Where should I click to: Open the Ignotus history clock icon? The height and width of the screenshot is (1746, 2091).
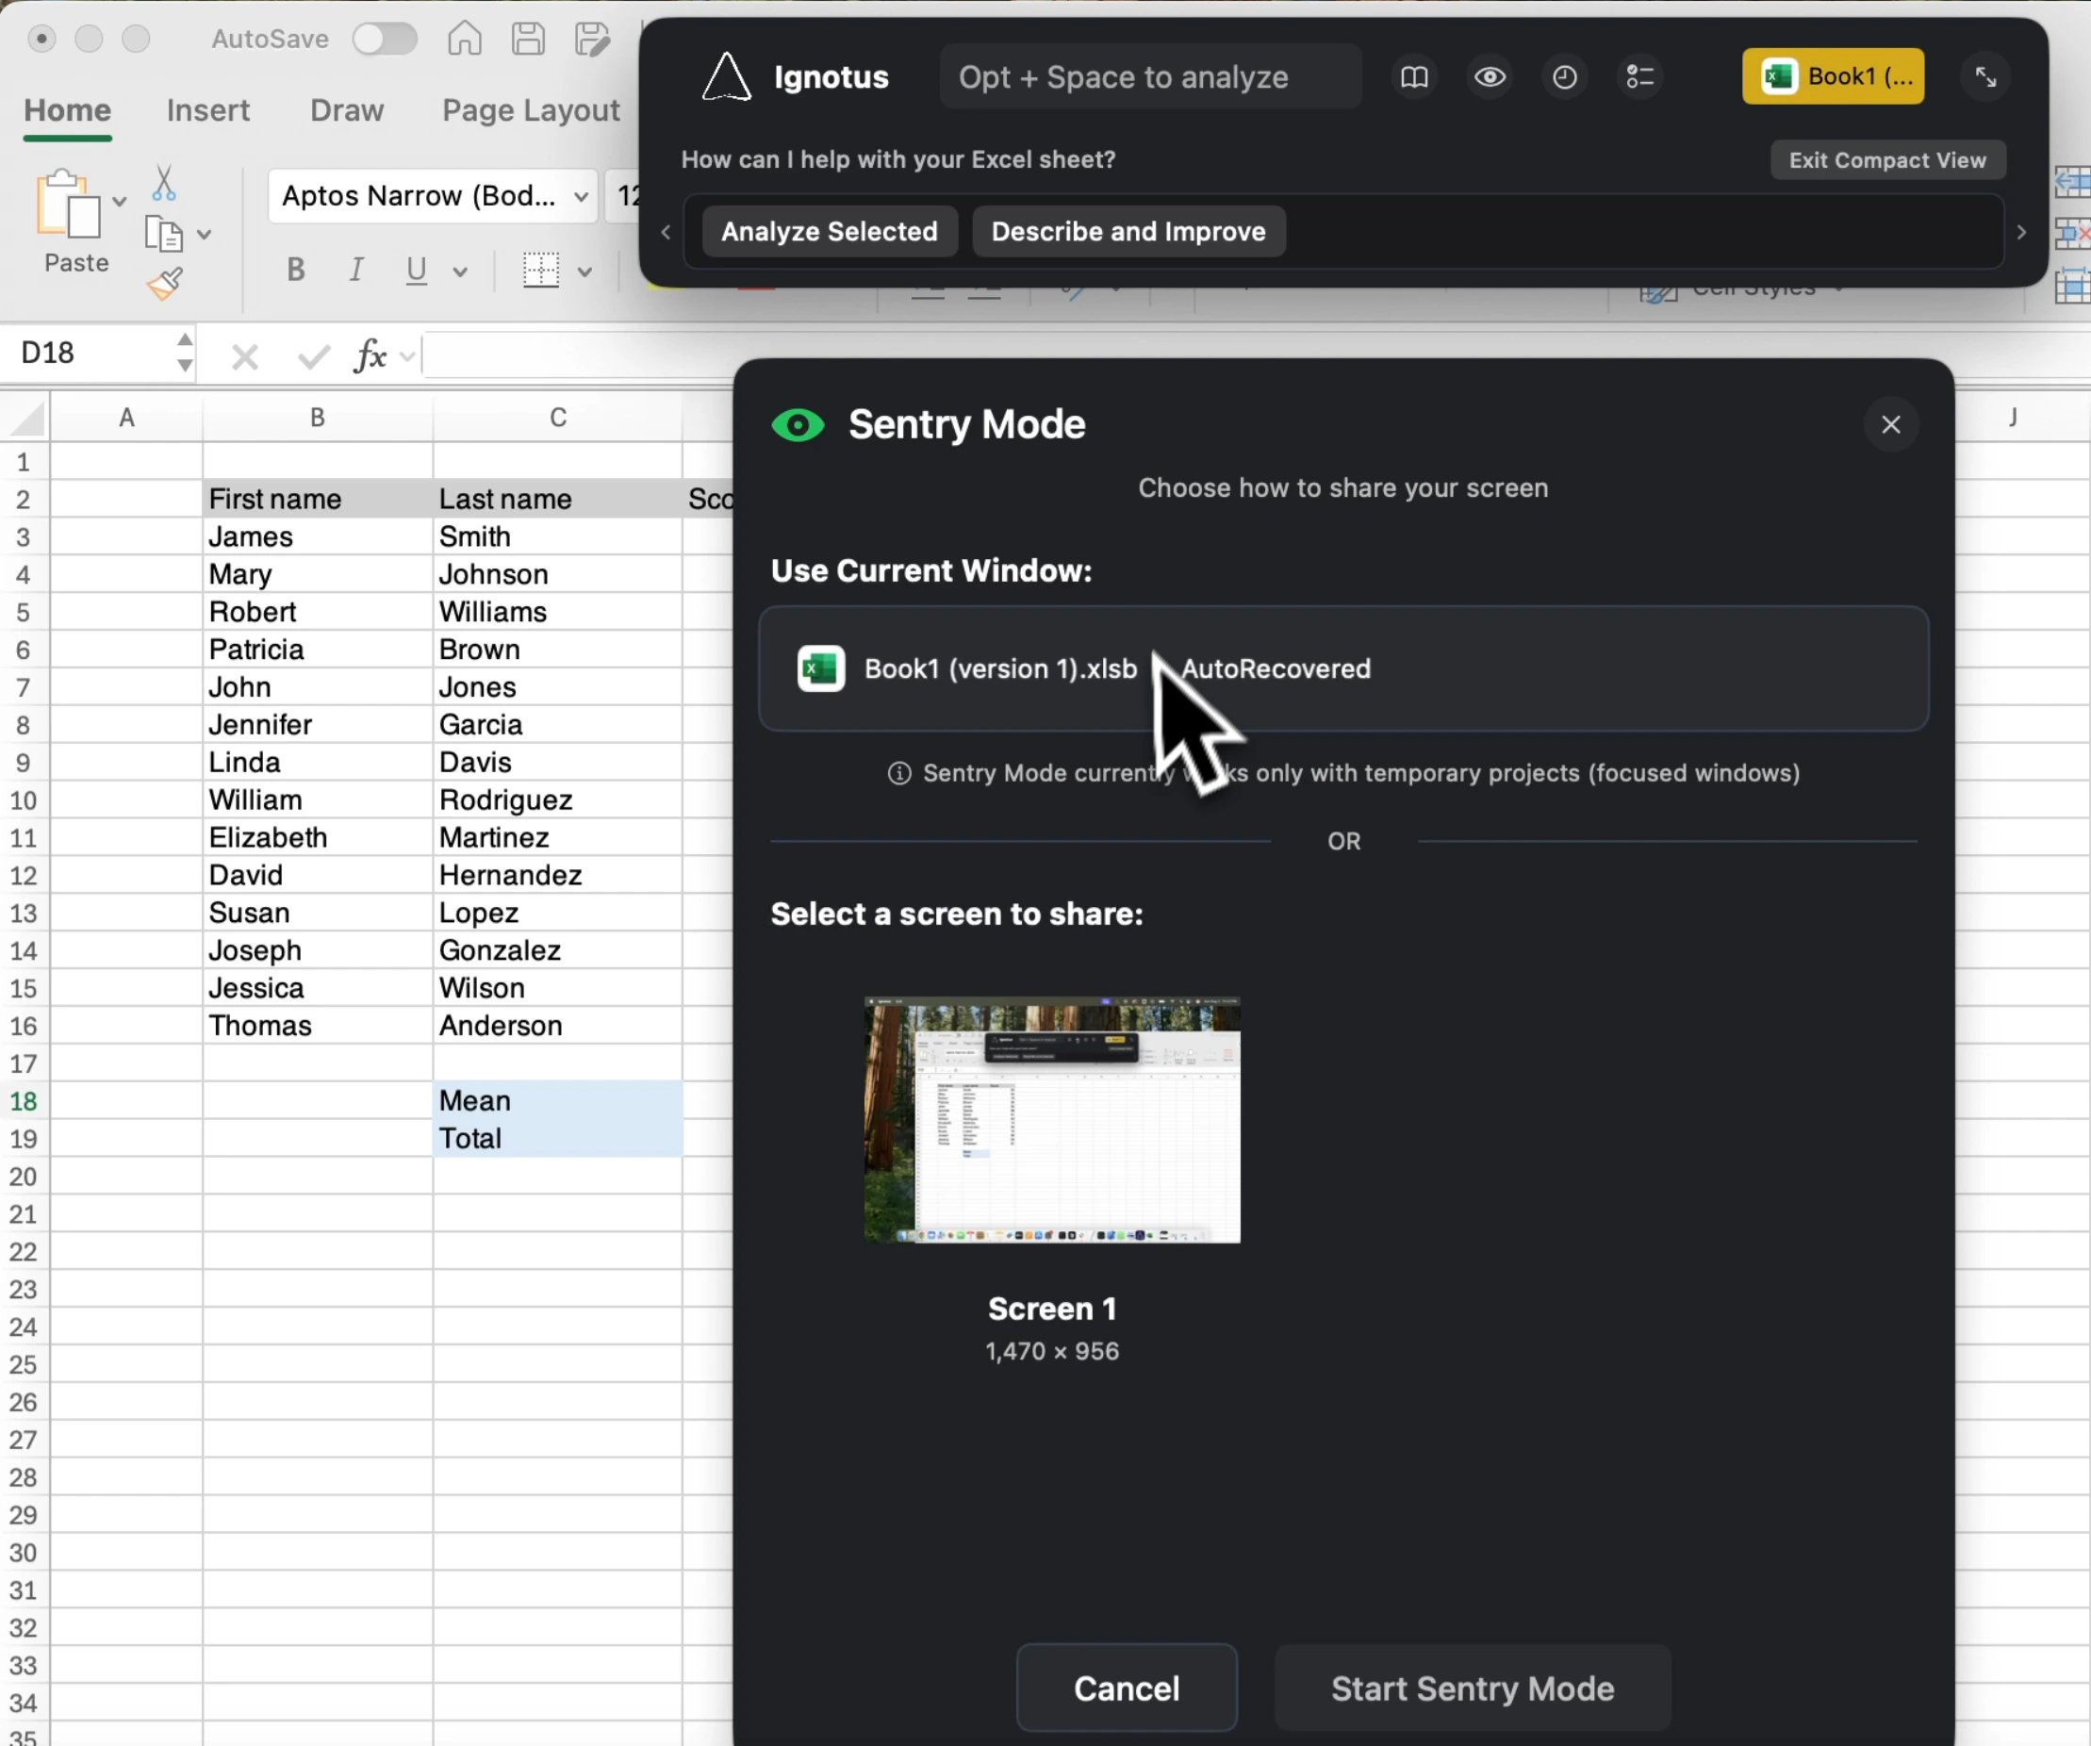[1564, 76]
